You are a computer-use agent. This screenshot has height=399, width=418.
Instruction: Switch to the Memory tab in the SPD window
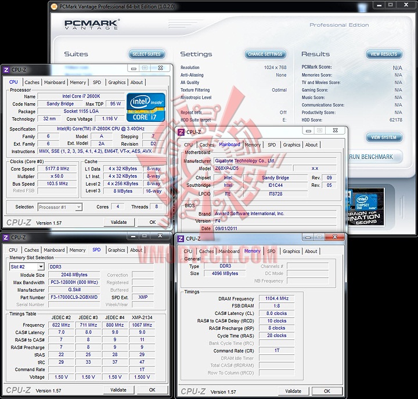click(x=77, y=250)
